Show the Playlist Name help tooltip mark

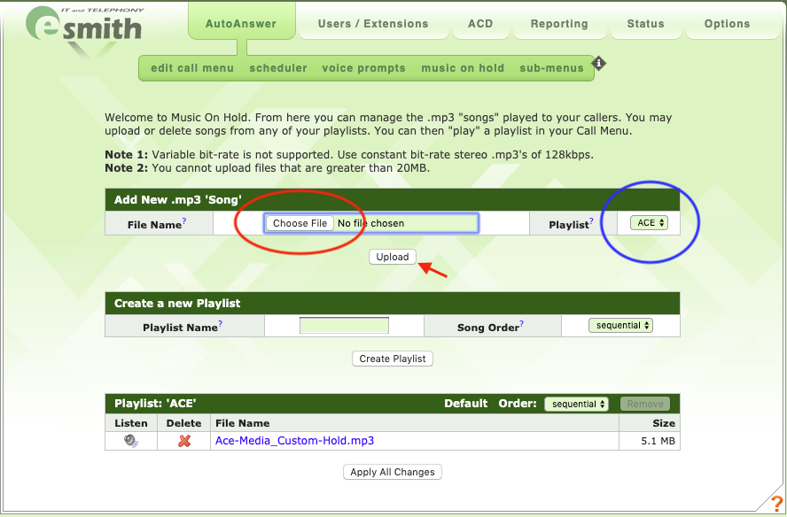[x=220, y=323]
